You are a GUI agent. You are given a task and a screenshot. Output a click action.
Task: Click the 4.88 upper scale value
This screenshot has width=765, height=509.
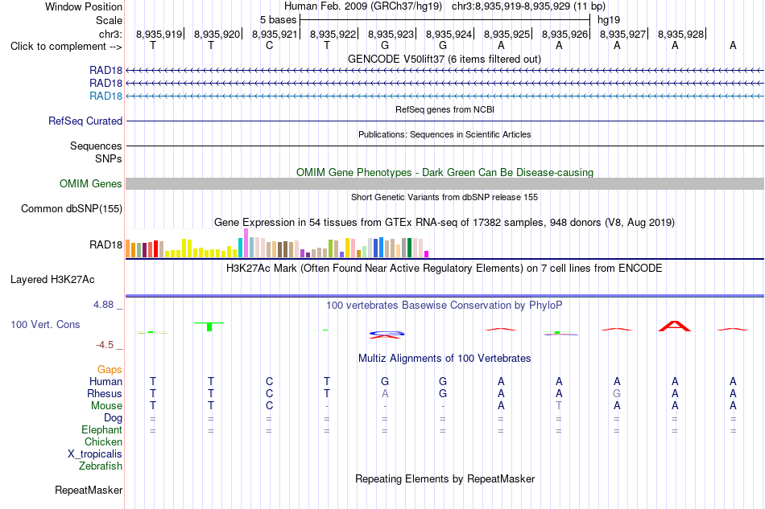(x=103, y=305)
